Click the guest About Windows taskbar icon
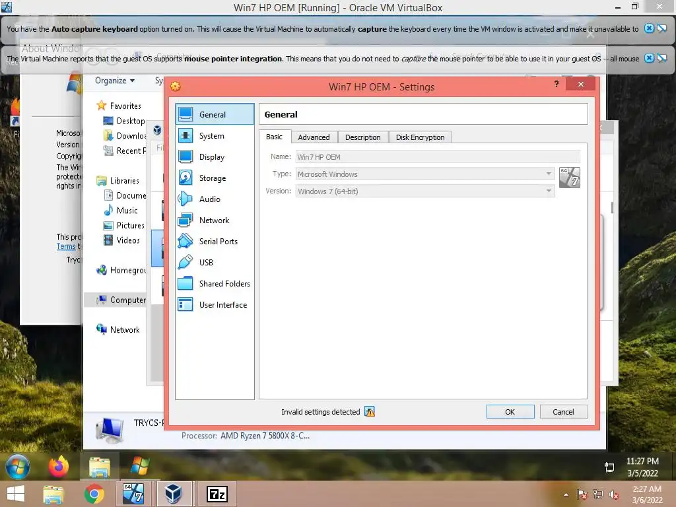This screenshot has width=676, height=507. [x=140, y=467]
